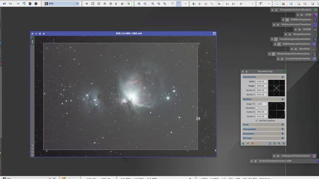Expand the Scale section

coord(283,124)
